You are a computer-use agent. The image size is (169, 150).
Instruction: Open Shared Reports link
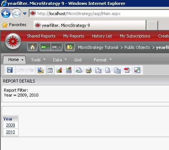(41, 36)
